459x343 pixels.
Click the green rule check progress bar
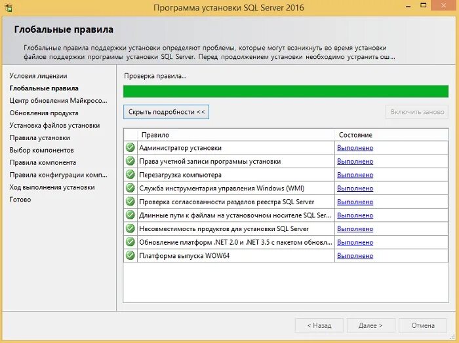286,92
